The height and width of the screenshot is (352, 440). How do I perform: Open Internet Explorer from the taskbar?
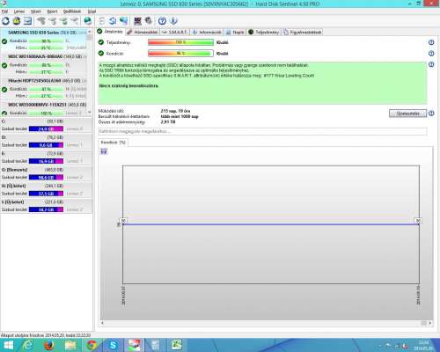(x=28, y=345)
